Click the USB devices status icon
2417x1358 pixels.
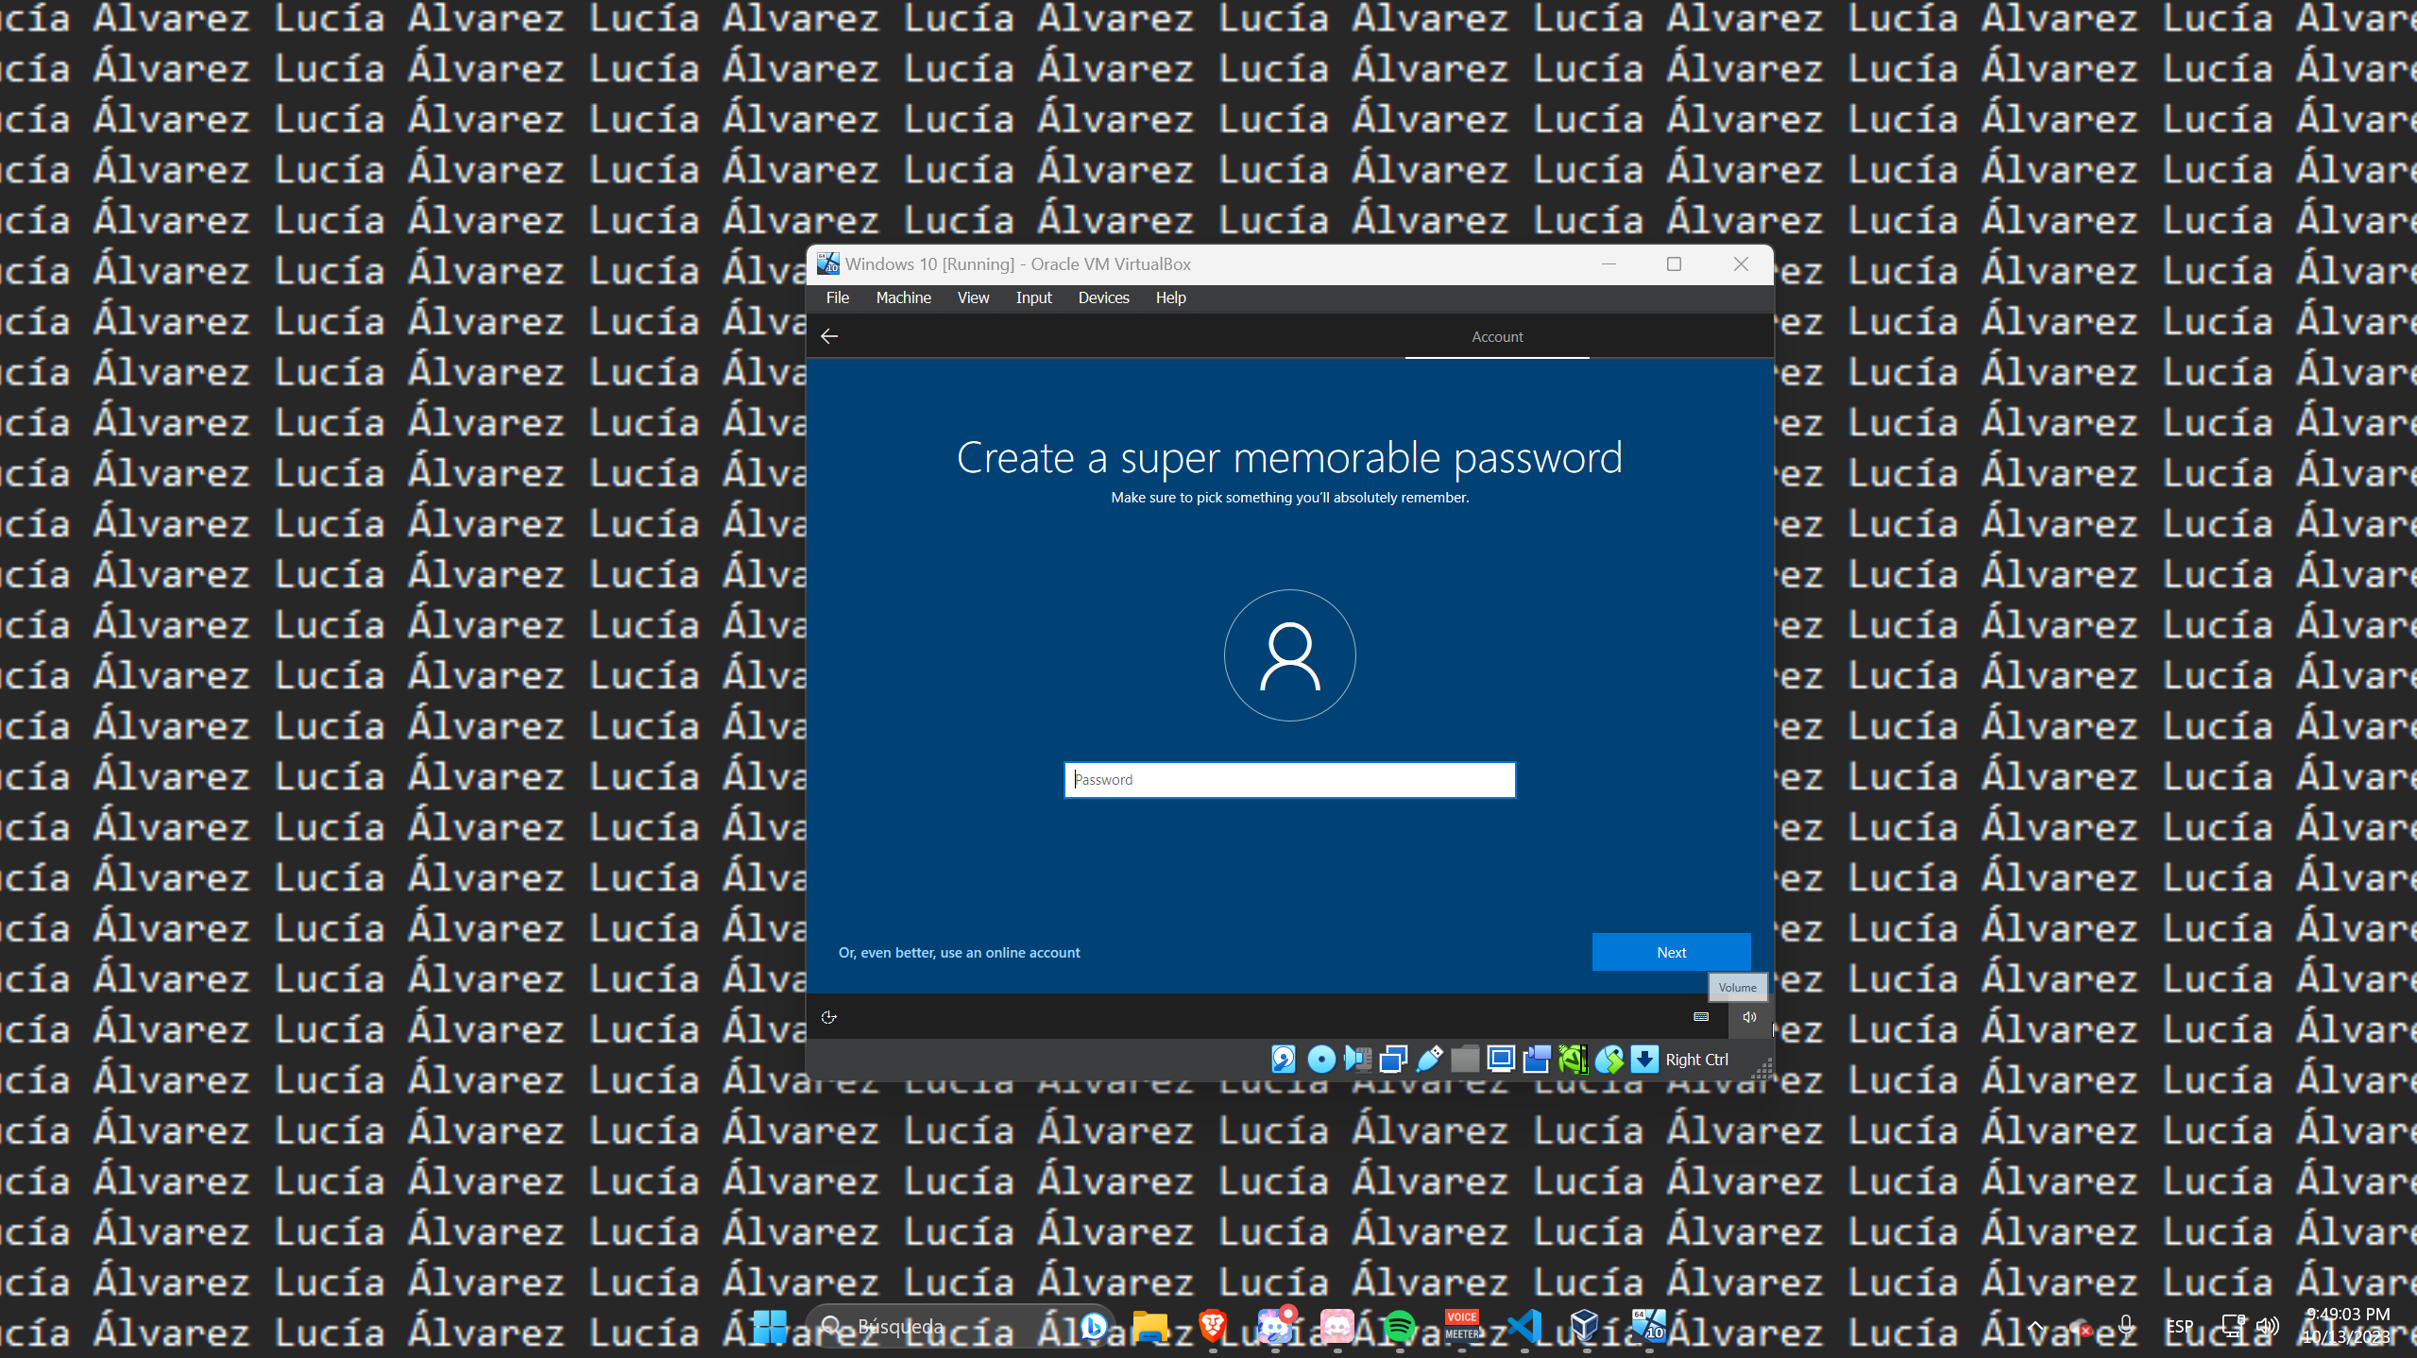[1429, 1059]
